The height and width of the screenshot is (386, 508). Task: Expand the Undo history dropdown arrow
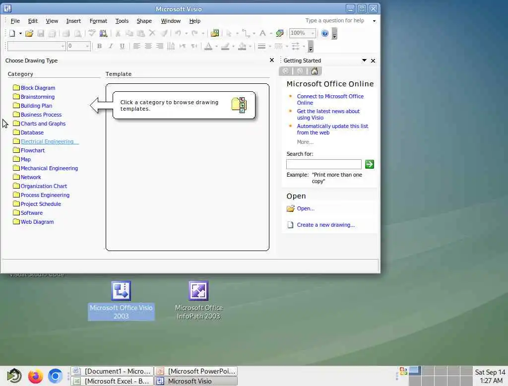(187, 33)
